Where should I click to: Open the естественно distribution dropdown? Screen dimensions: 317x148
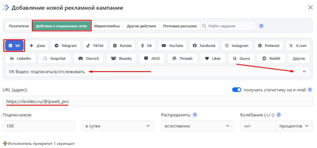tap(197, 126)
